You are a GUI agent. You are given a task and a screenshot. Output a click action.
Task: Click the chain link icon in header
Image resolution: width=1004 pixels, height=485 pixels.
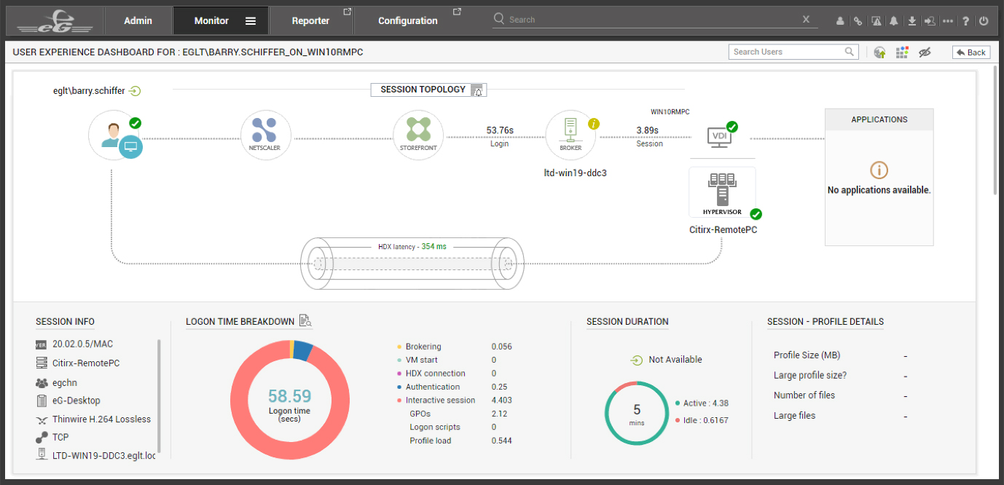tap(858, 21)
